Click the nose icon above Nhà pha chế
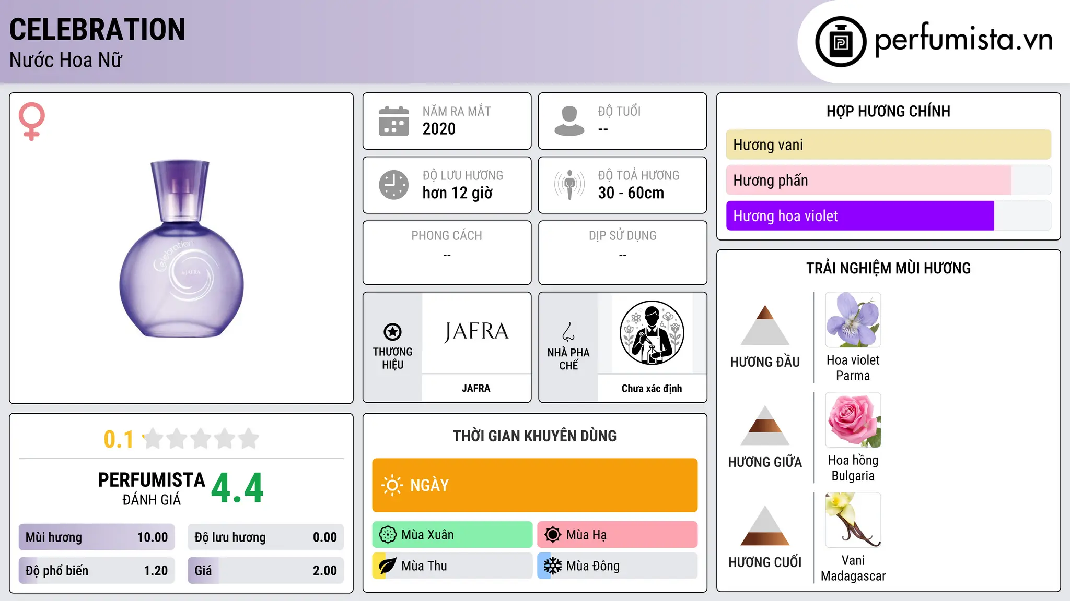This screenshot has width=1070, height=601. 568,331
